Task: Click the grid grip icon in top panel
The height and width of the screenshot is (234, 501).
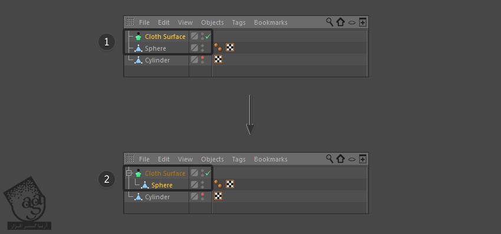Action: click(130, 22)
